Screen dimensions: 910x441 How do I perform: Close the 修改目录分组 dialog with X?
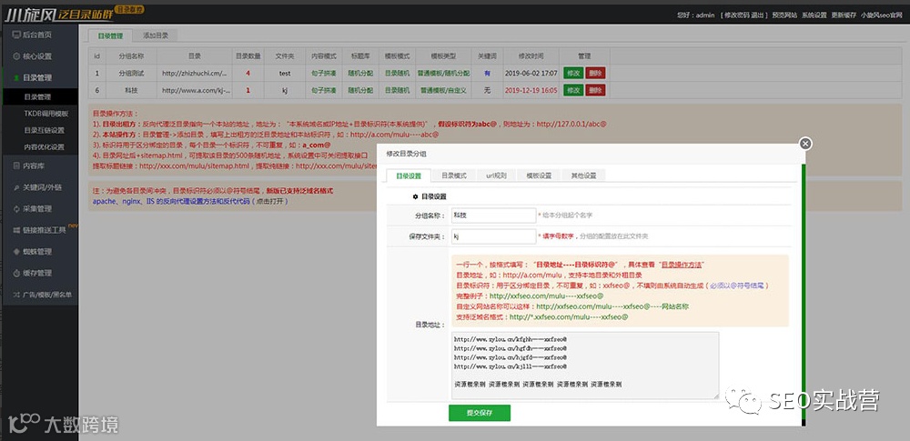tap(805, 144)
